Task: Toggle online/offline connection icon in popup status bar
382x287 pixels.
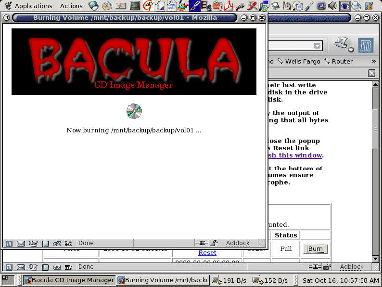Action: pos(201,244)
